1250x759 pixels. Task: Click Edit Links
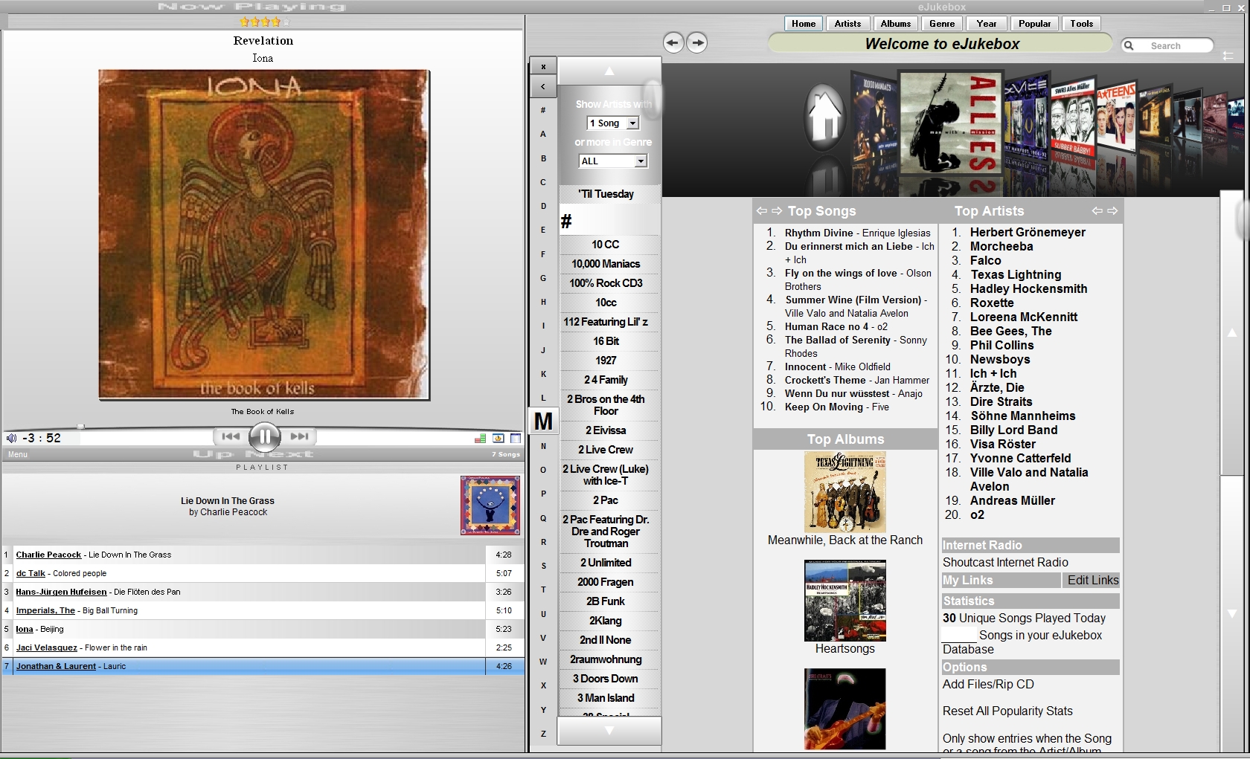[x=1092, y=580]
